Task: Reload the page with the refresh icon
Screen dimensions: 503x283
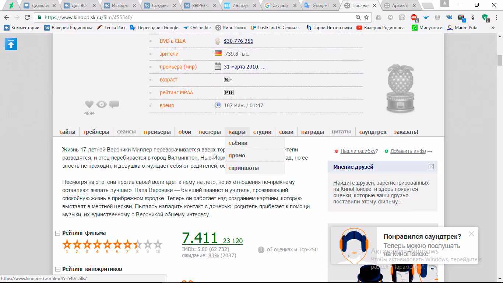Action: pyautogui.click(x=27, y=17)
